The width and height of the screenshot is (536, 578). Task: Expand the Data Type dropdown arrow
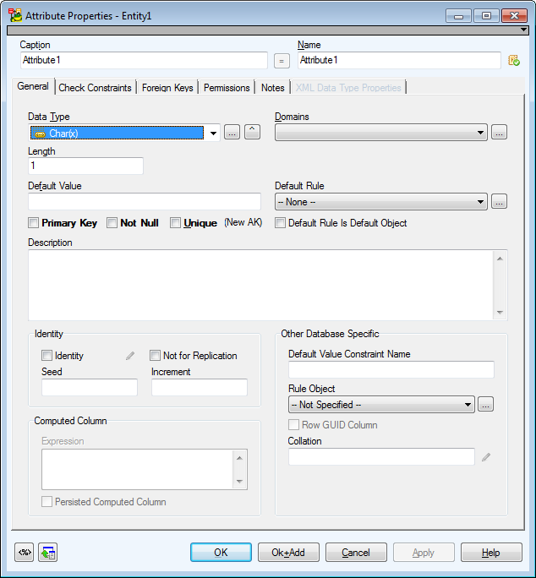tap(213, 133)
